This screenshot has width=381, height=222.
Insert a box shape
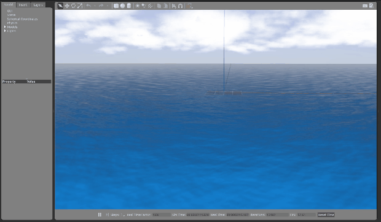click(x=116, y=6)
